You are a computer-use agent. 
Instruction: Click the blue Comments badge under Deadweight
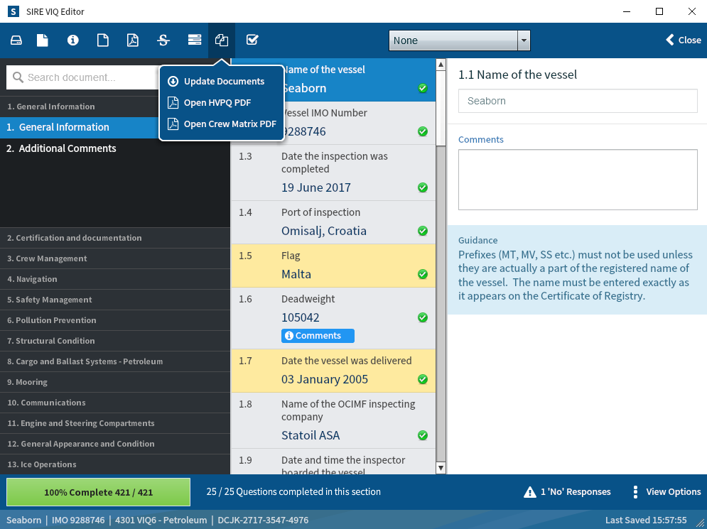(x=318, y=336)
